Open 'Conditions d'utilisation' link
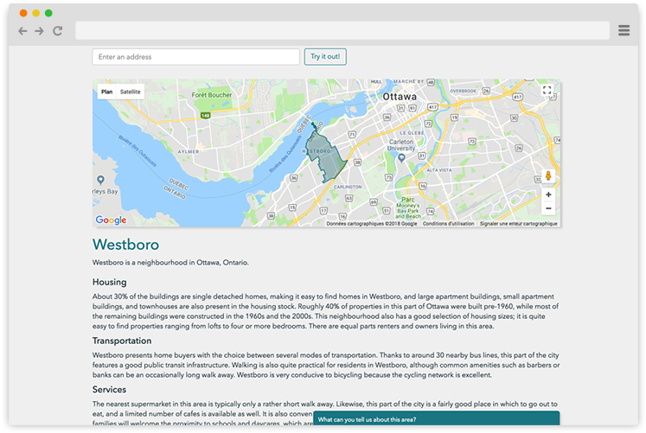The image size is (646, 433). [x=448, y=224]
